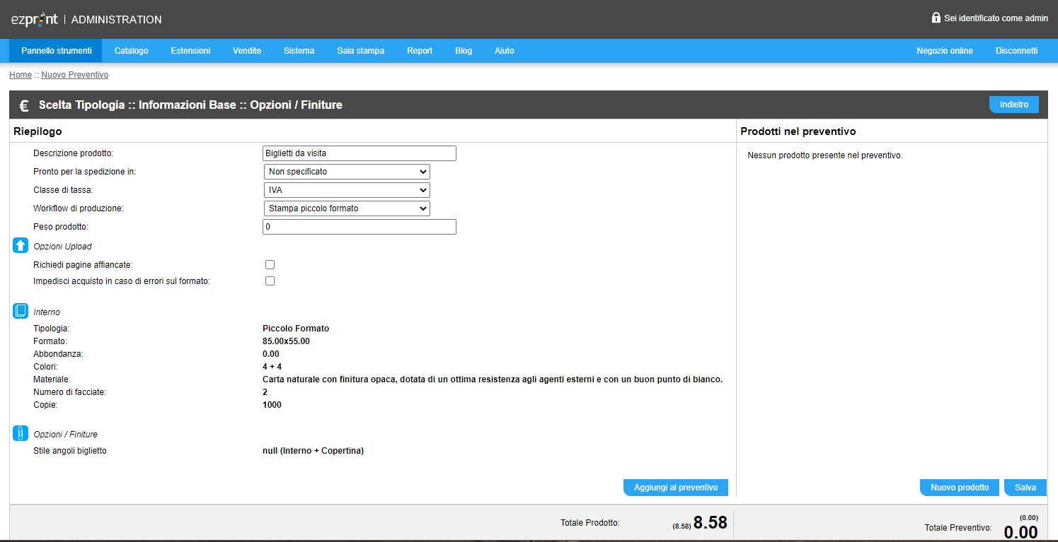
Task: Follow the Home breadcrumb link
Action: click(x=21, y=75)
